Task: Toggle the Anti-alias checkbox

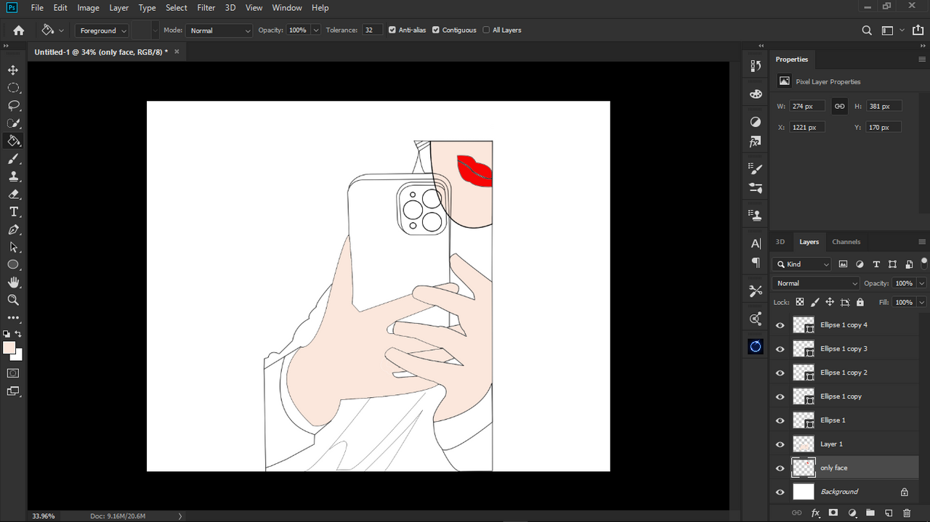Action: click(392, 30)
